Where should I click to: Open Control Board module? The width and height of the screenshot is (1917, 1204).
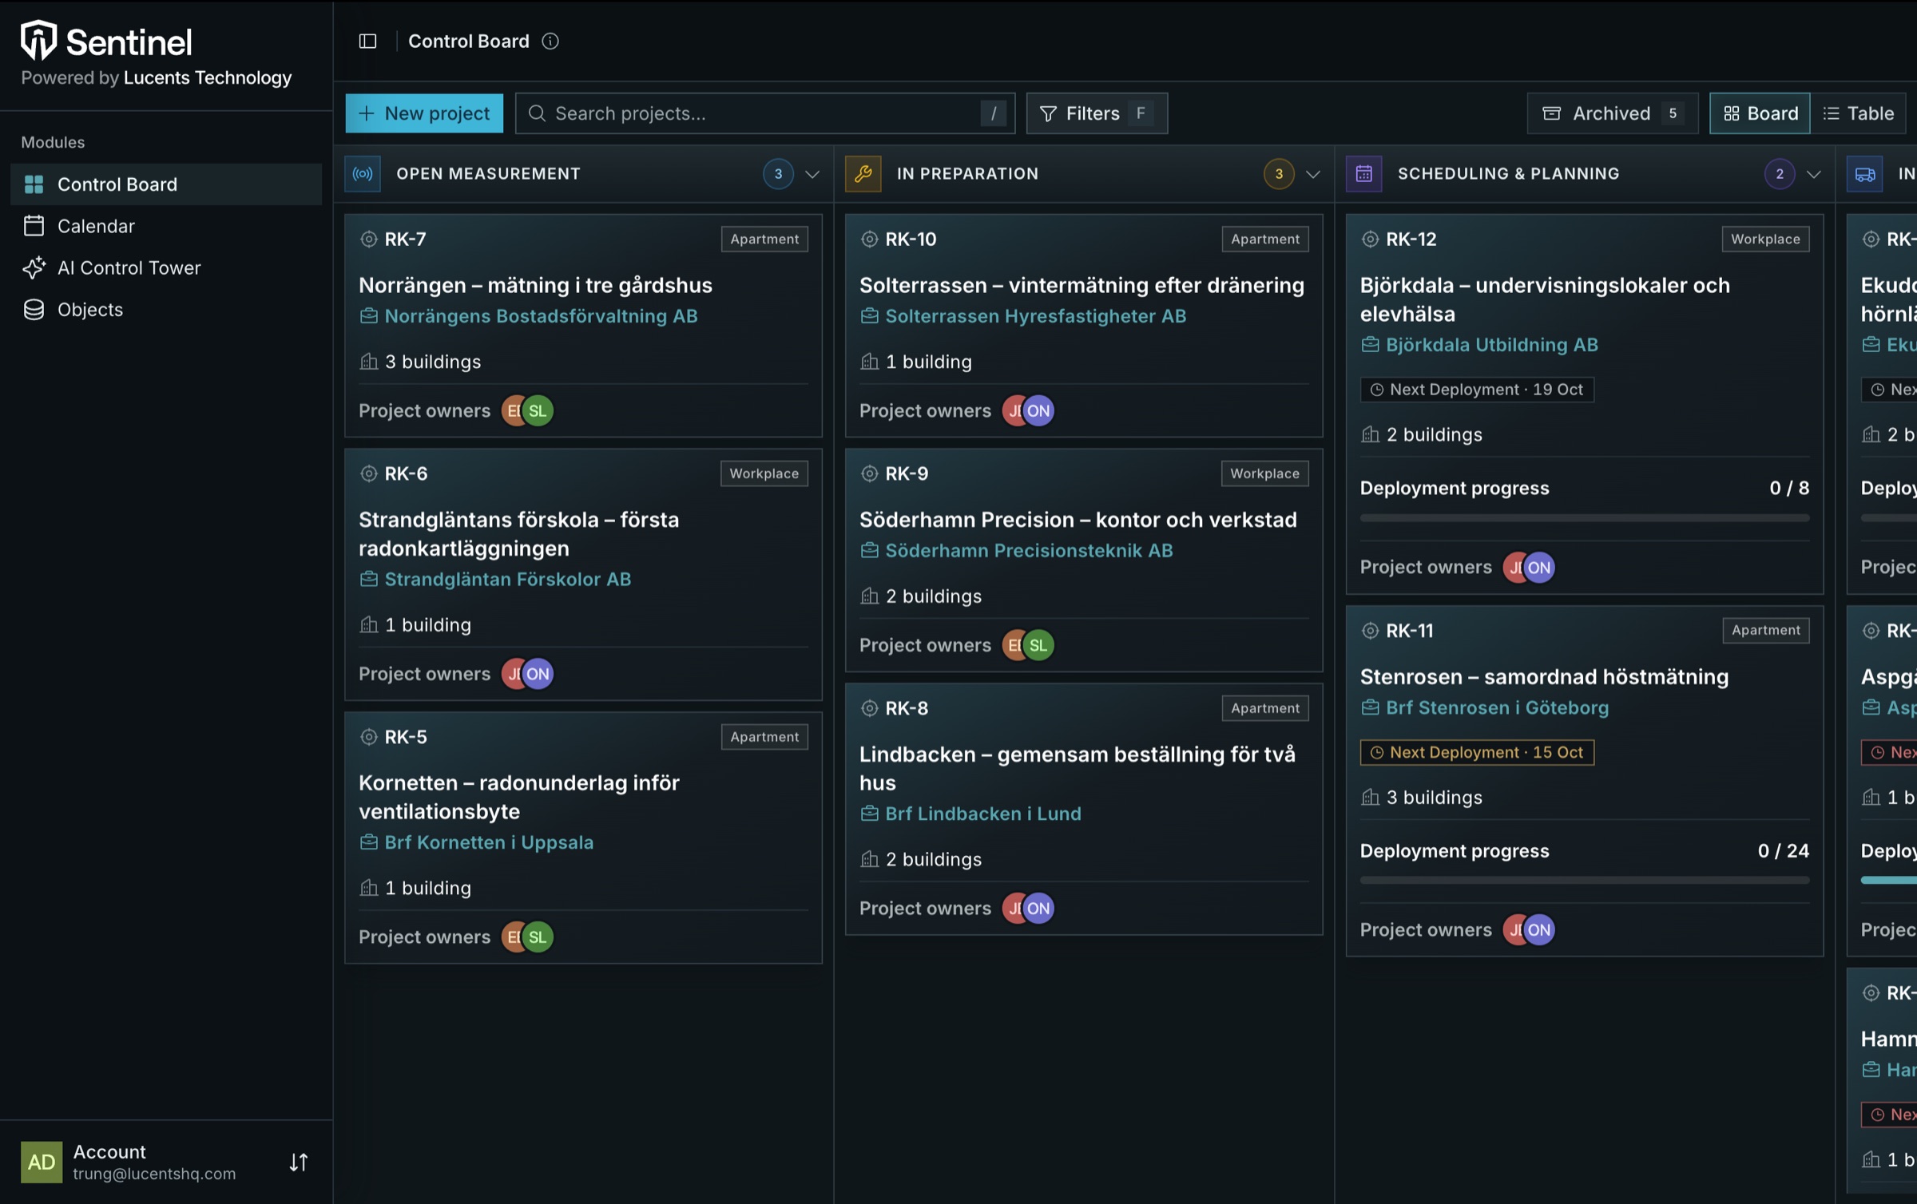(x=166, y=184)
